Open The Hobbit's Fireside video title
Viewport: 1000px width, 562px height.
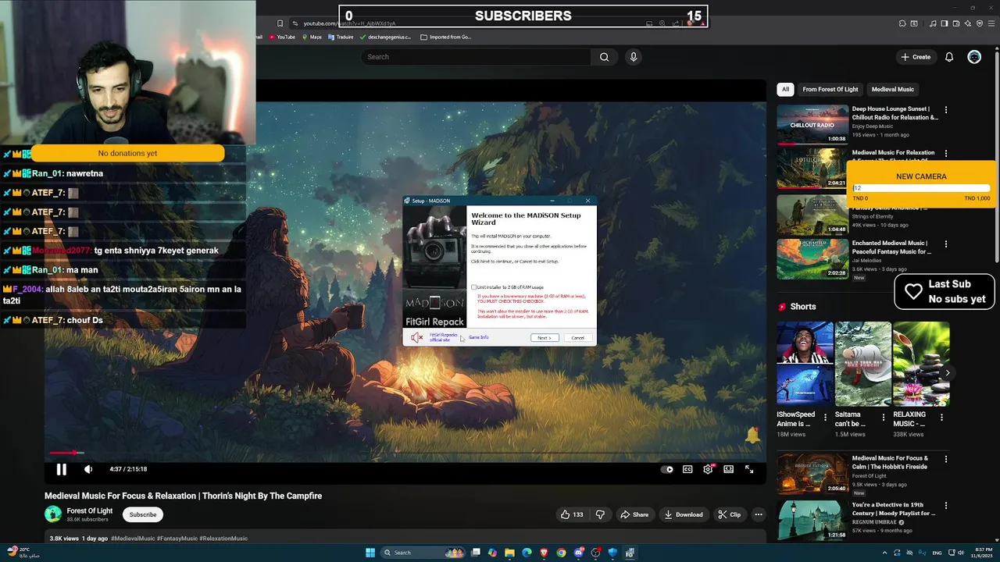coord(891,462)
